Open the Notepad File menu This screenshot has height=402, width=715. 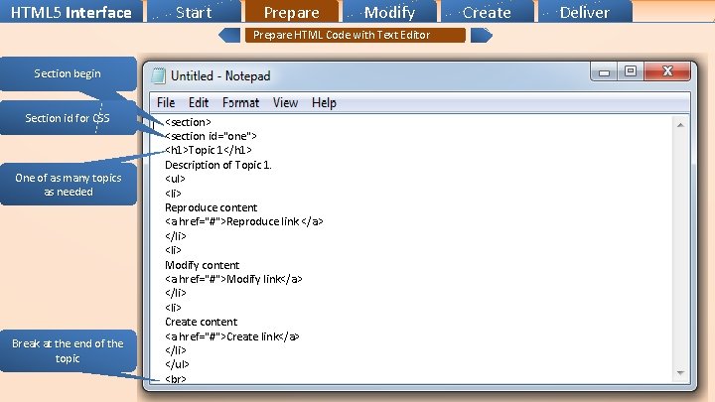[166, 103]
